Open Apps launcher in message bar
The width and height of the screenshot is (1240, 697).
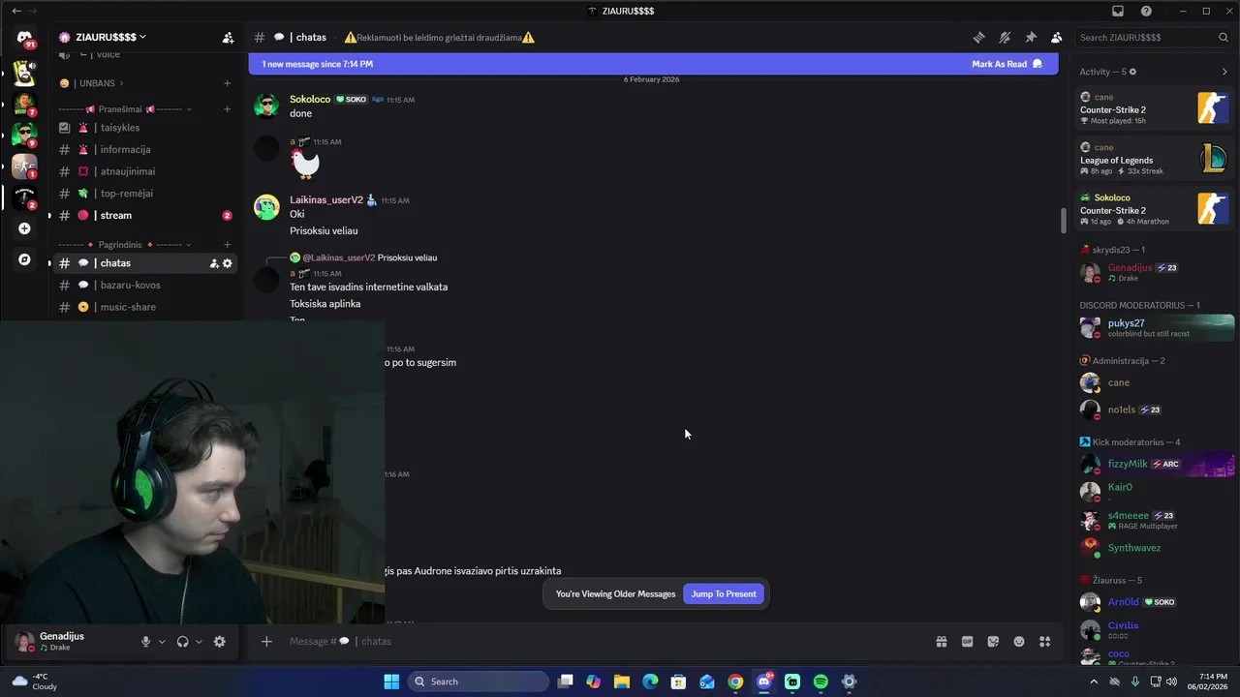(1045, 641)
